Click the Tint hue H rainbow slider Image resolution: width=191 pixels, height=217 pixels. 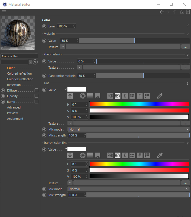pos(139,104)
